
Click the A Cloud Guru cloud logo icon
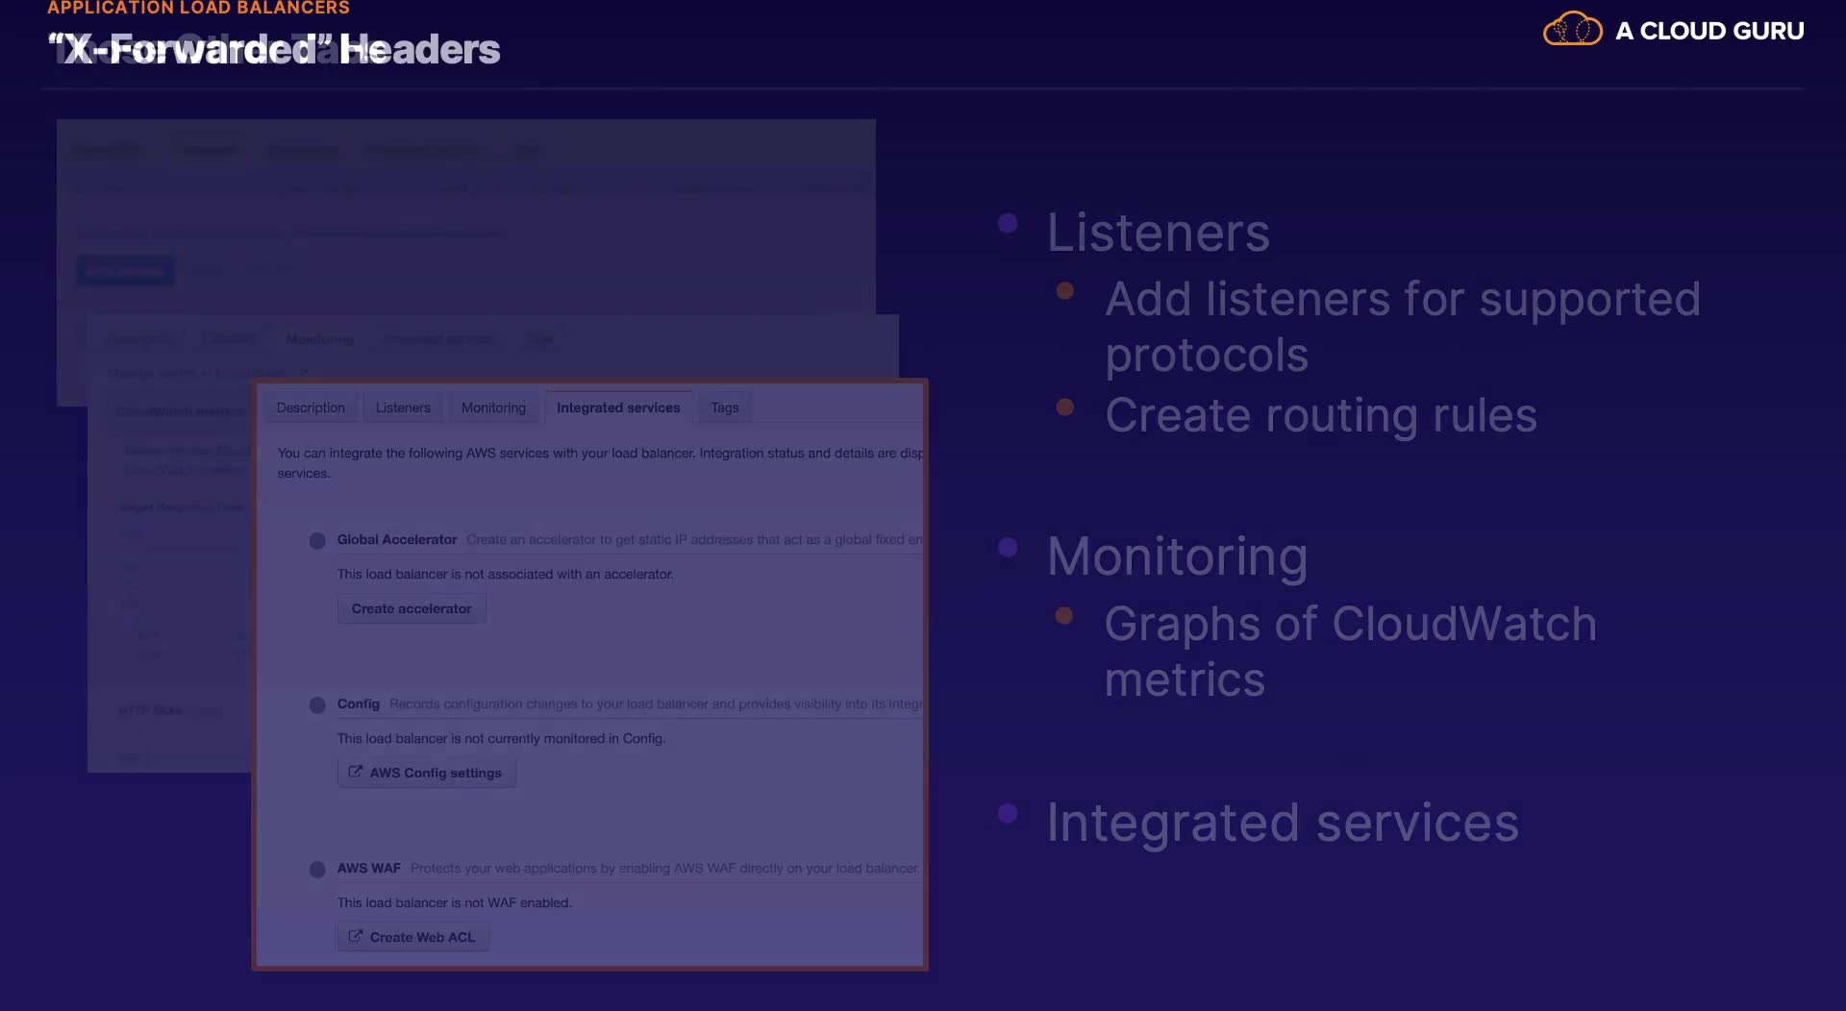(1573, 30)
